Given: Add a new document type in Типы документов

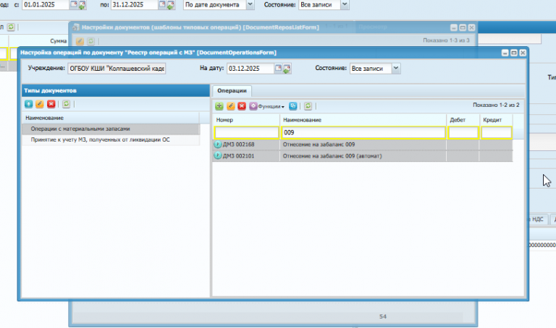Looking at the screenshot, I should click(x=29, y=104).
